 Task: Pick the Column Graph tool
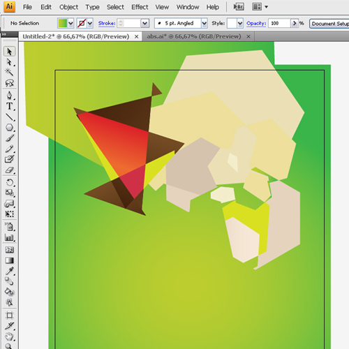pyautogui.click(x=9, y=237)
